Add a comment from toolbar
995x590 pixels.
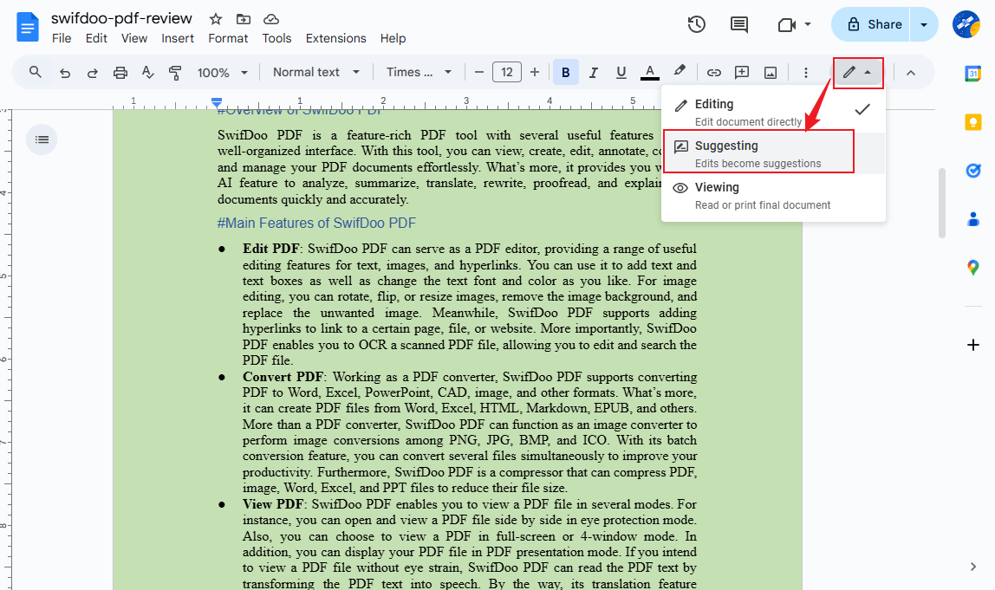742,72
